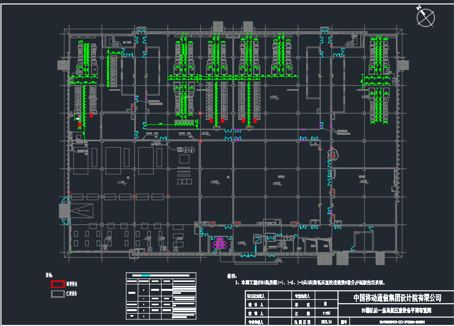Click the "比例" label cell
The image size is (454, 326).
click(x=303, y=313)
